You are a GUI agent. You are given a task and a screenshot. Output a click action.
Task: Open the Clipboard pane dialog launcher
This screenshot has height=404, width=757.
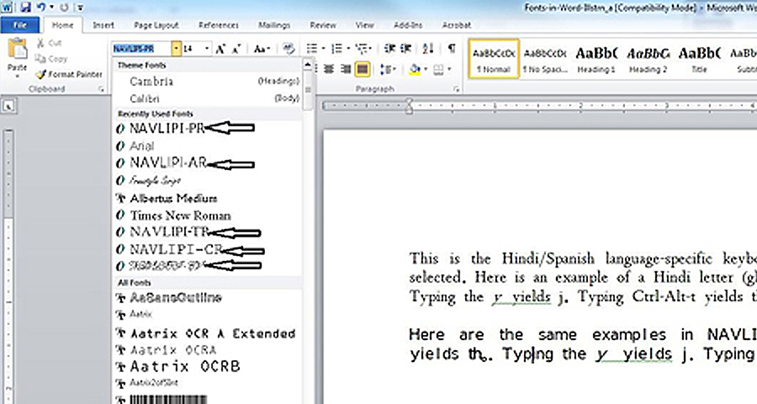pos(102,89)
